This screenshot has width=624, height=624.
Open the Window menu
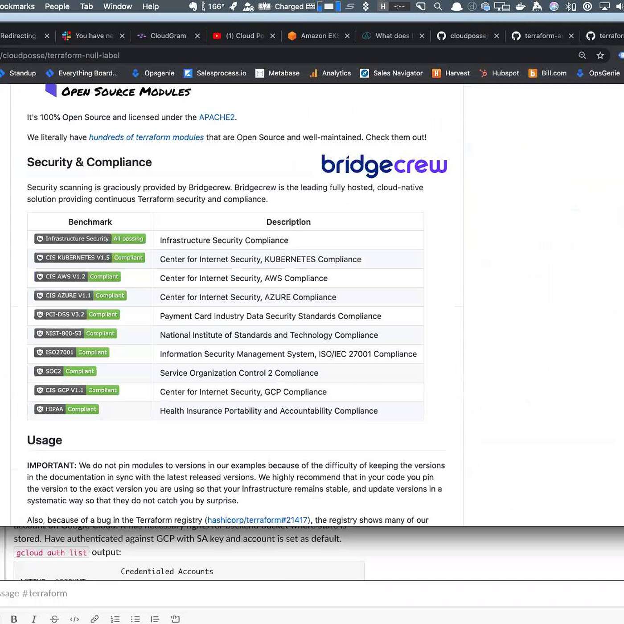(x=118, y=6)
